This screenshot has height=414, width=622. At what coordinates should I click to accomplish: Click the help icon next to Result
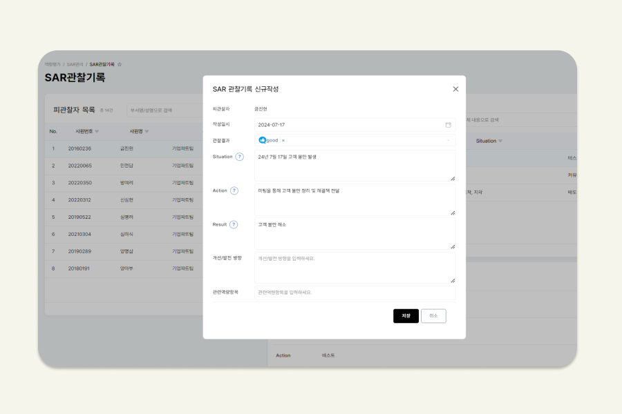pyautogui.click(x=234, y=224)
